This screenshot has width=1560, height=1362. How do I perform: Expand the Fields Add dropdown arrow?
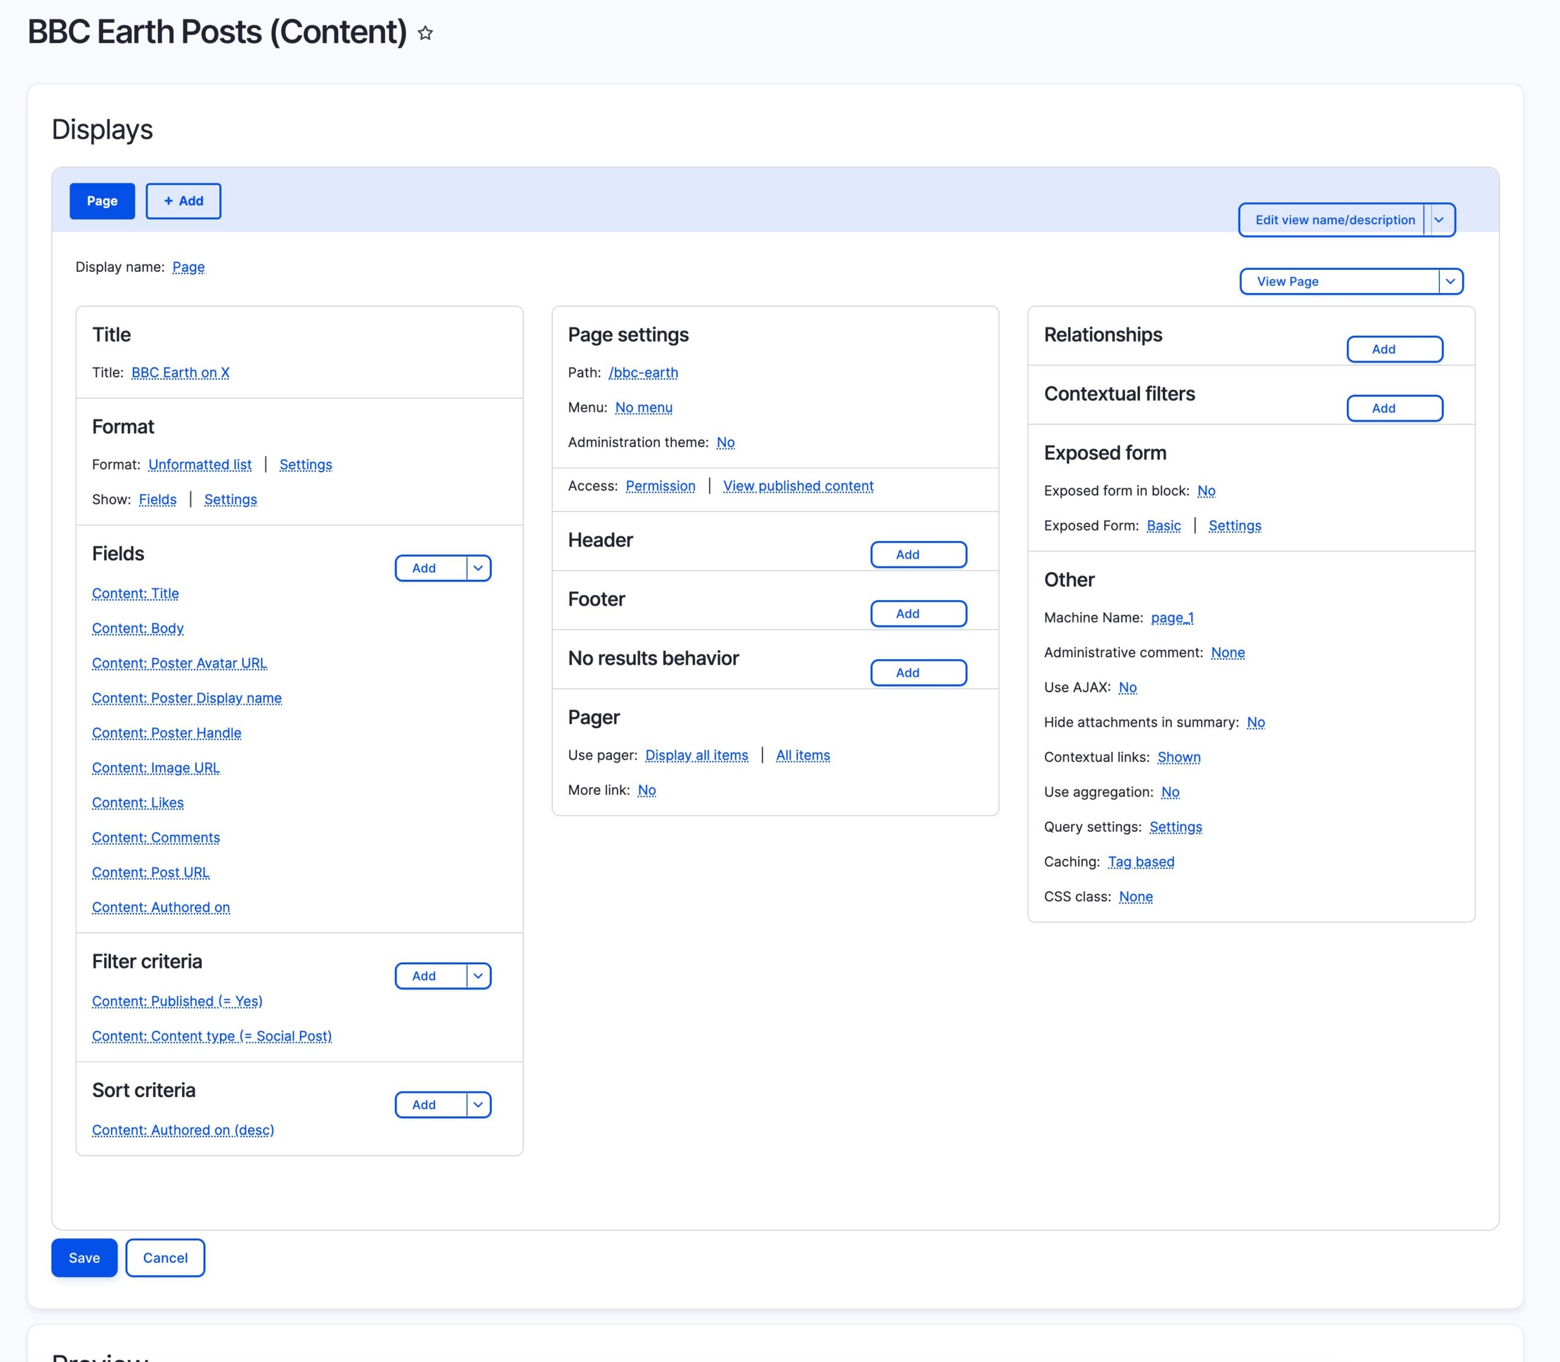[478, 568]
